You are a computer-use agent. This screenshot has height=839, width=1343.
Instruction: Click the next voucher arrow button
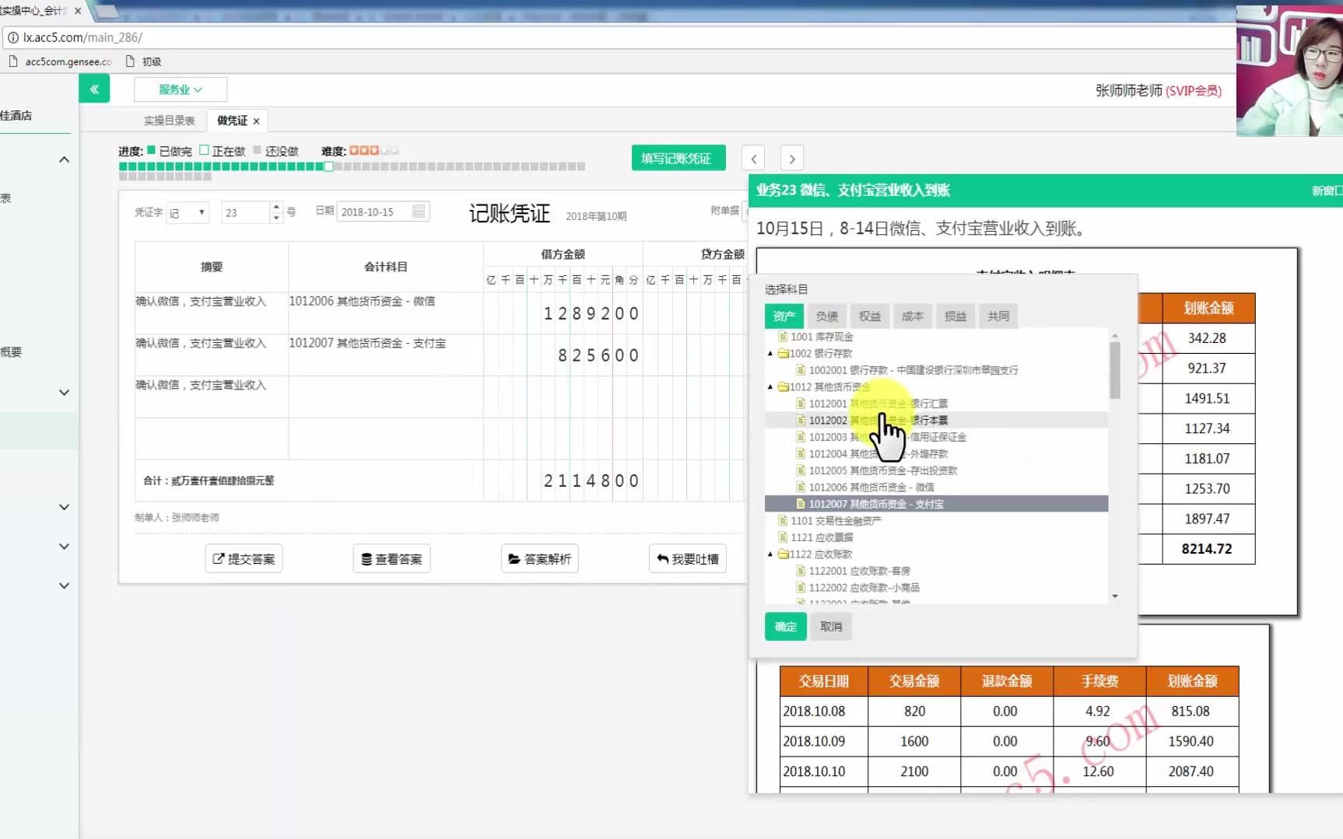[x=791, y=158]
